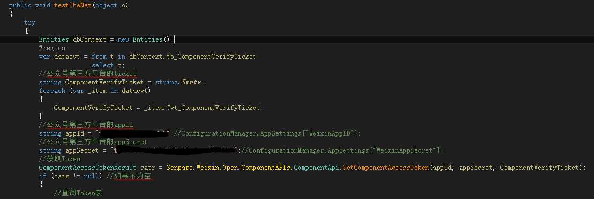Click the comment about third-party platform ticket
This screenshot has width=594, height=199.
click(x=87, y=74)
